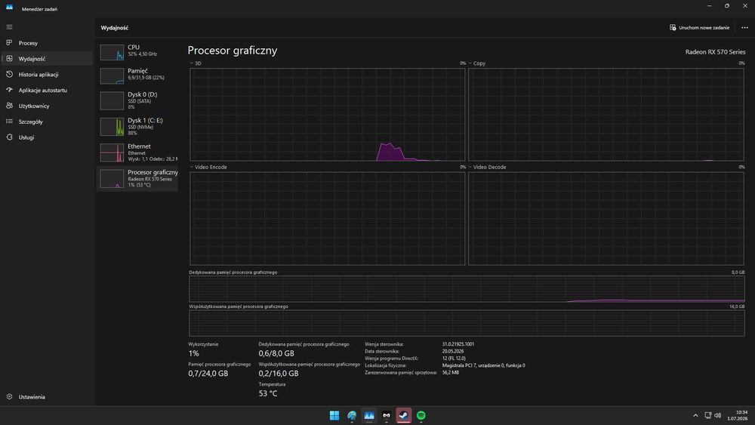
Task: Click the shared GPU memory graph
Action: coord(467,323)
